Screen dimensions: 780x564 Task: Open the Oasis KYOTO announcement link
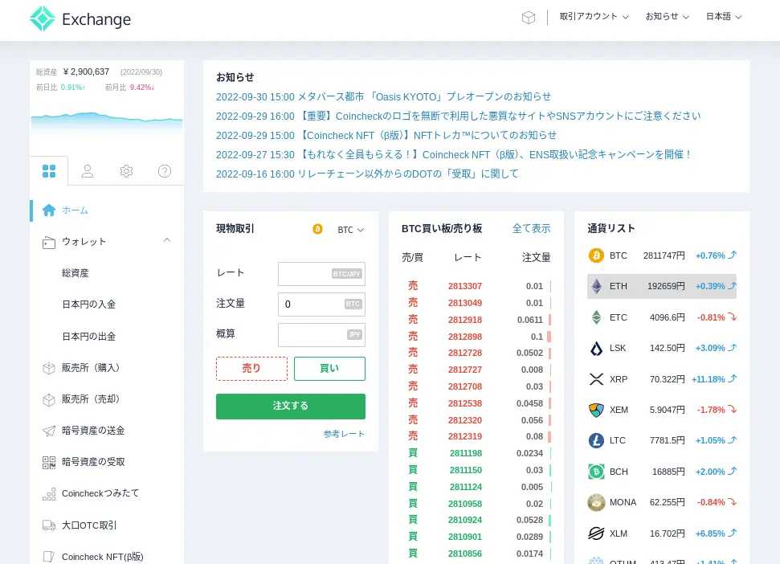pos(383,96)
